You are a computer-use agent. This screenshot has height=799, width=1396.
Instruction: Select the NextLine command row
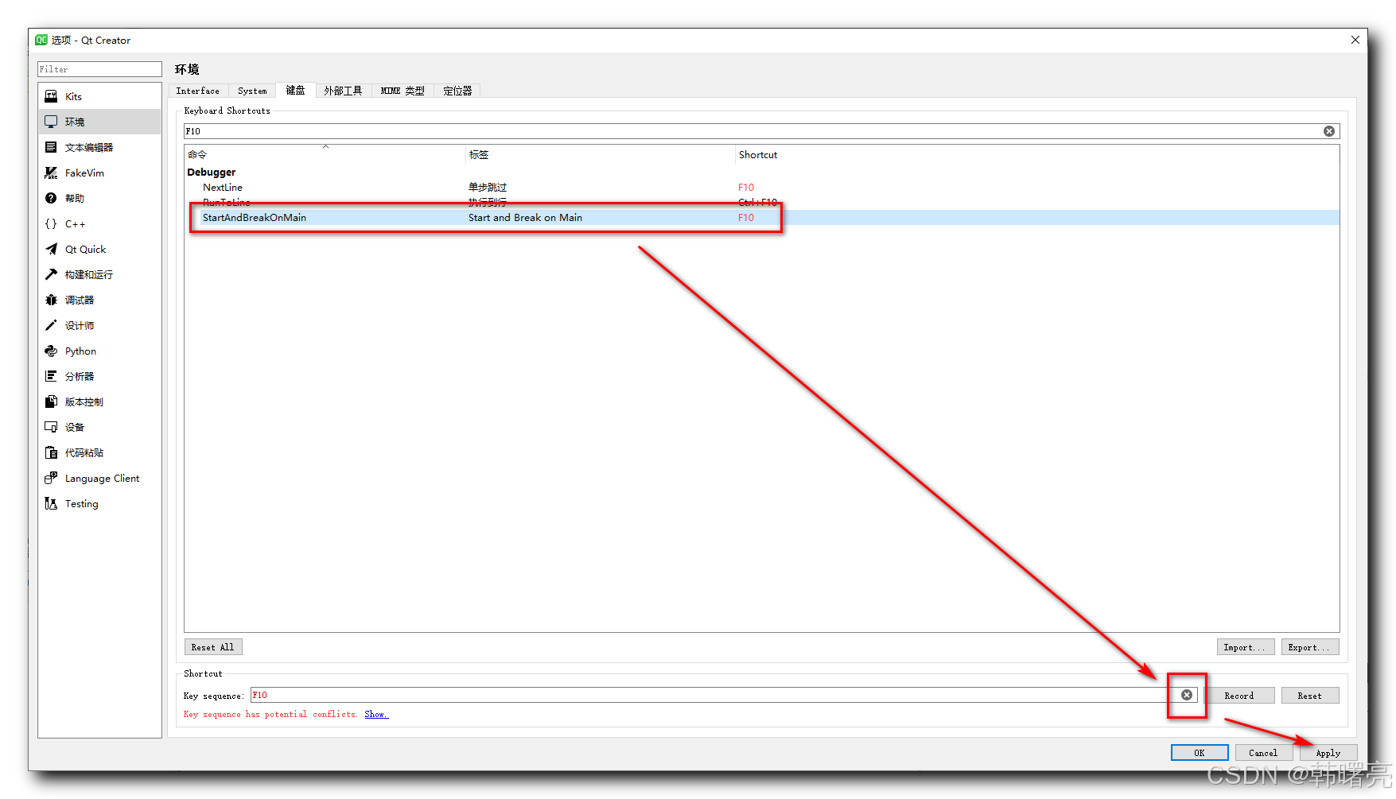pos(762,188)
